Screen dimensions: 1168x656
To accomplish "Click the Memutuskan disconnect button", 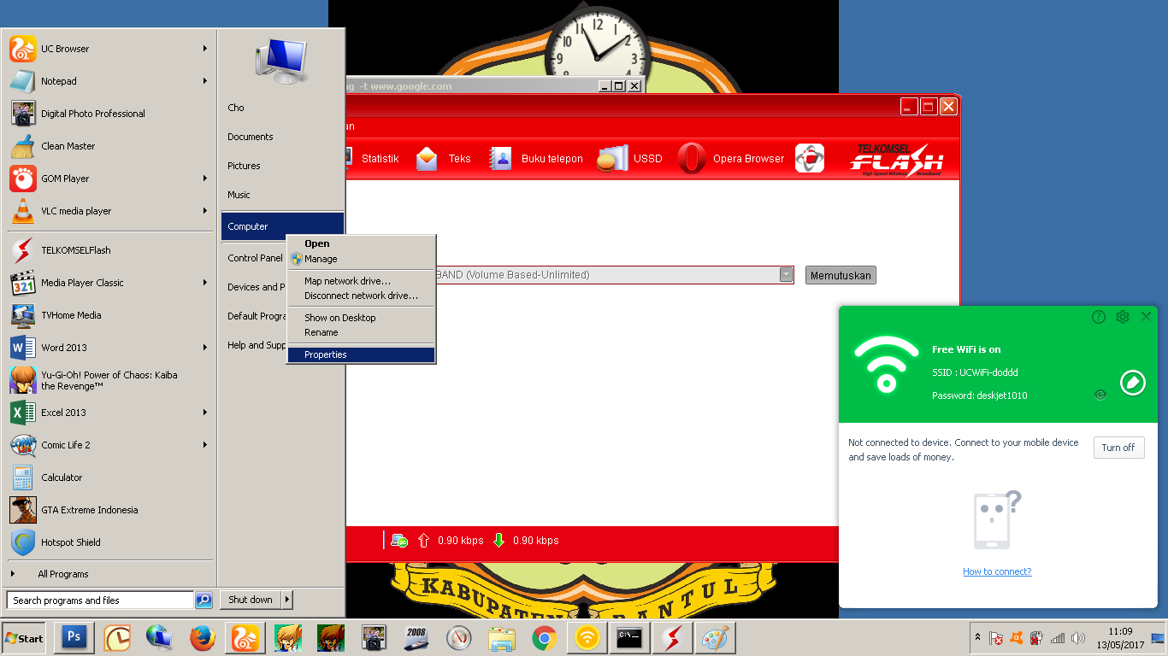I will [840, 274].
